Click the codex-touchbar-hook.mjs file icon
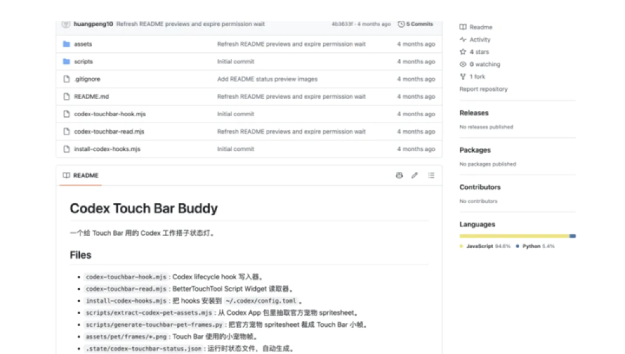 67,114
